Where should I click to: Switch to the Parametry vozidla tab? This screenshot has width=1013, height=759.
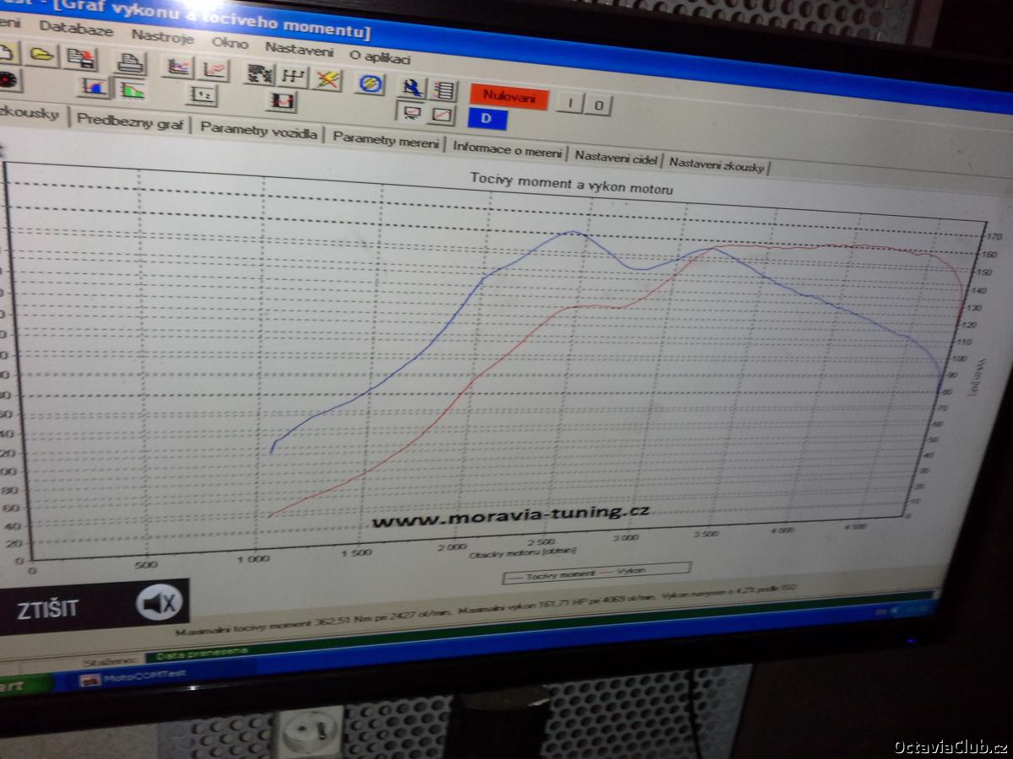[x=258, y=131]
